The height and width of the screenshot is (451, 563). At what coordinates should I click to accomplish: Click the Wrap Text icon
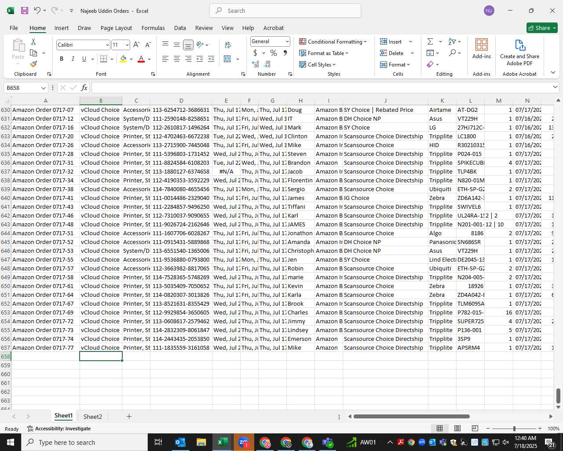(x=228, y=45)
